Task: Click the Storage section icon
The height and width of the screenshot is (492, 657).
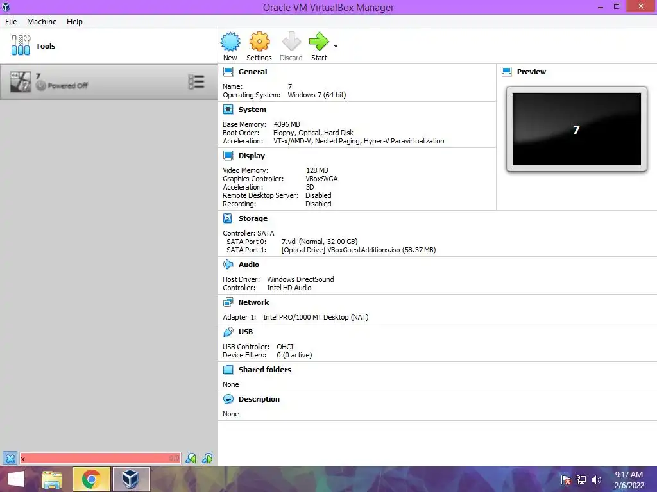Action: click(x=228, y=218)
